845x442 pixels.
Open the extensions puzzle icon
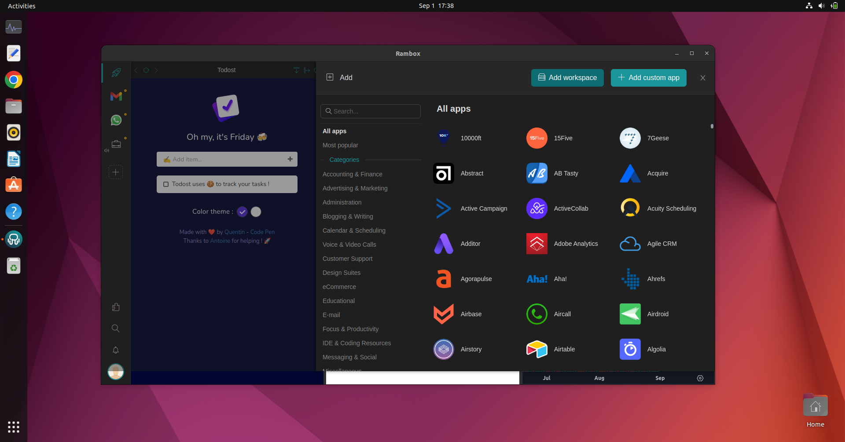click(x=116, y=307)
